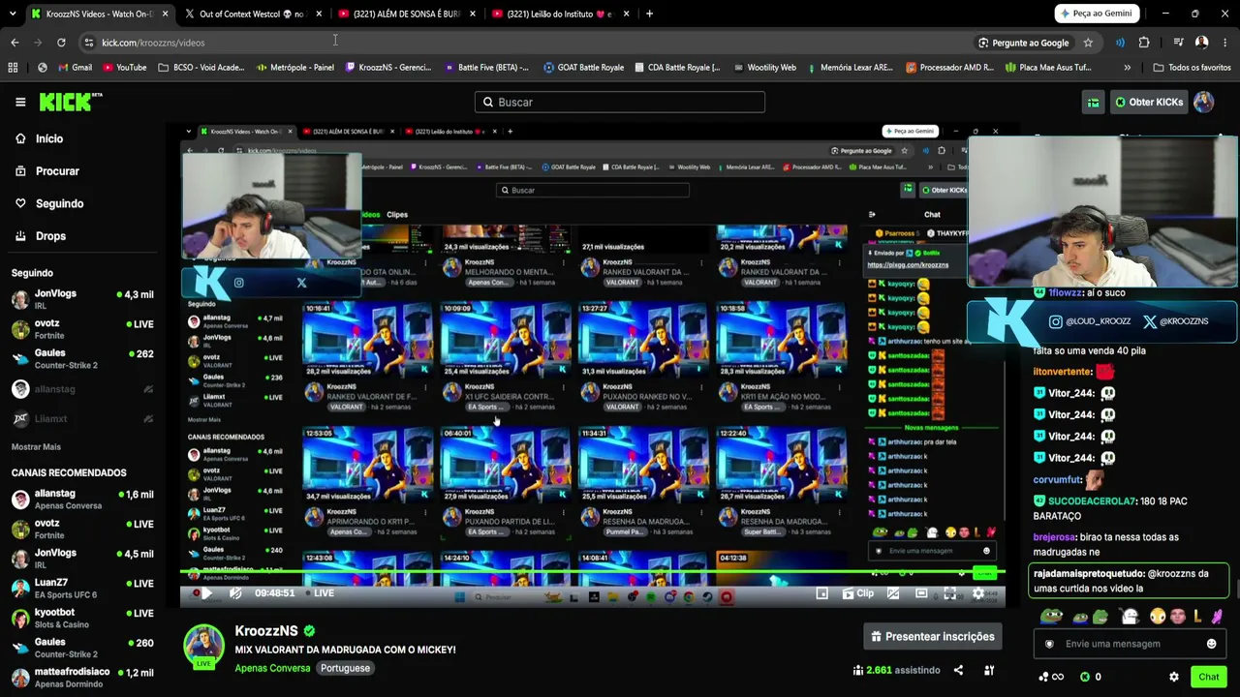Click the KroozzNS channel name
This screenshot has height=697, width=1240.
[x=266, y=631]
